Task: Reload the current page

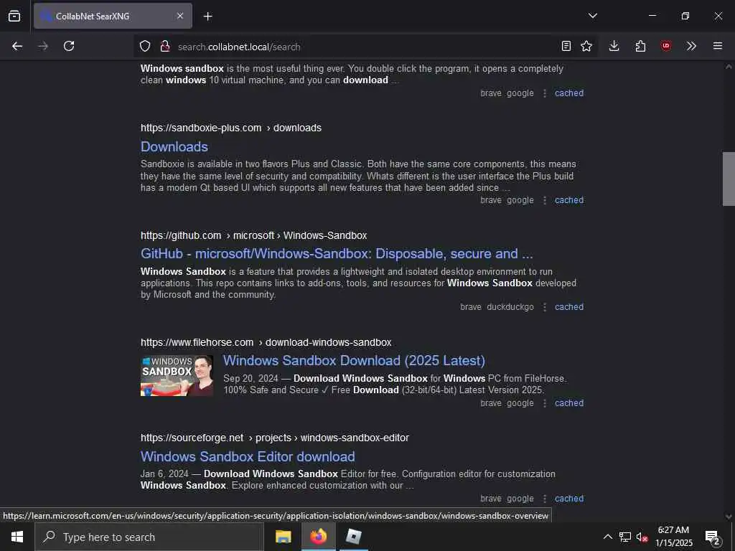Action: click(x=69, y=46)
